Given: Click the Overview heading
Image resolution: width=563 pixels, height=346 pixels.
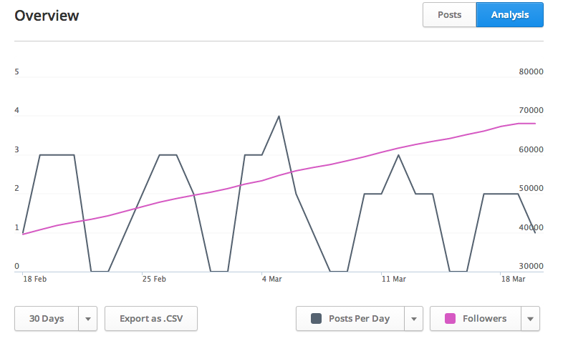Looking at the screenshot, I should pos(47,16).
